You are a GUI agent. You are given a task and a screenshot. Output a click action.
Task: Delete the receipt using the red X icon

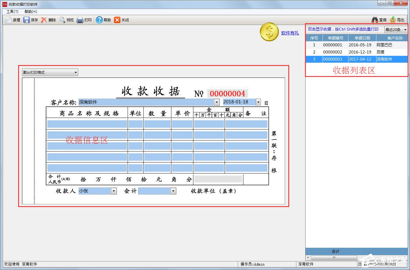[x=44, y=20]
